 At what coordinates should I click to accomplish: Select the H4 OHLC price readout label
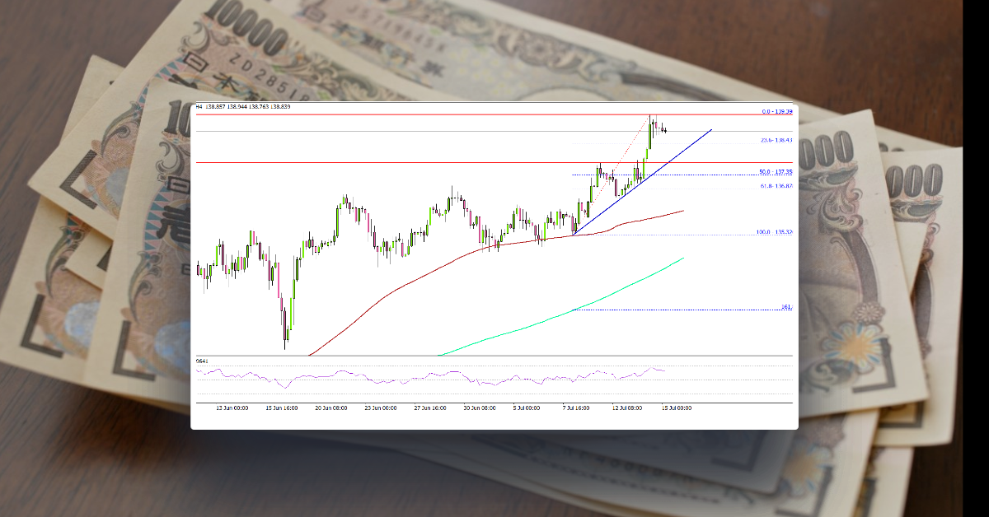[243, 105]
